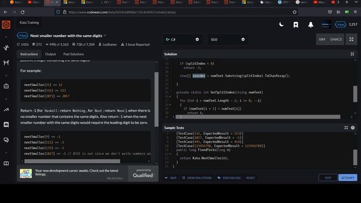Click the browser address bar URL
The width and height of the screenshot is (361, 203).
[122, 12]
